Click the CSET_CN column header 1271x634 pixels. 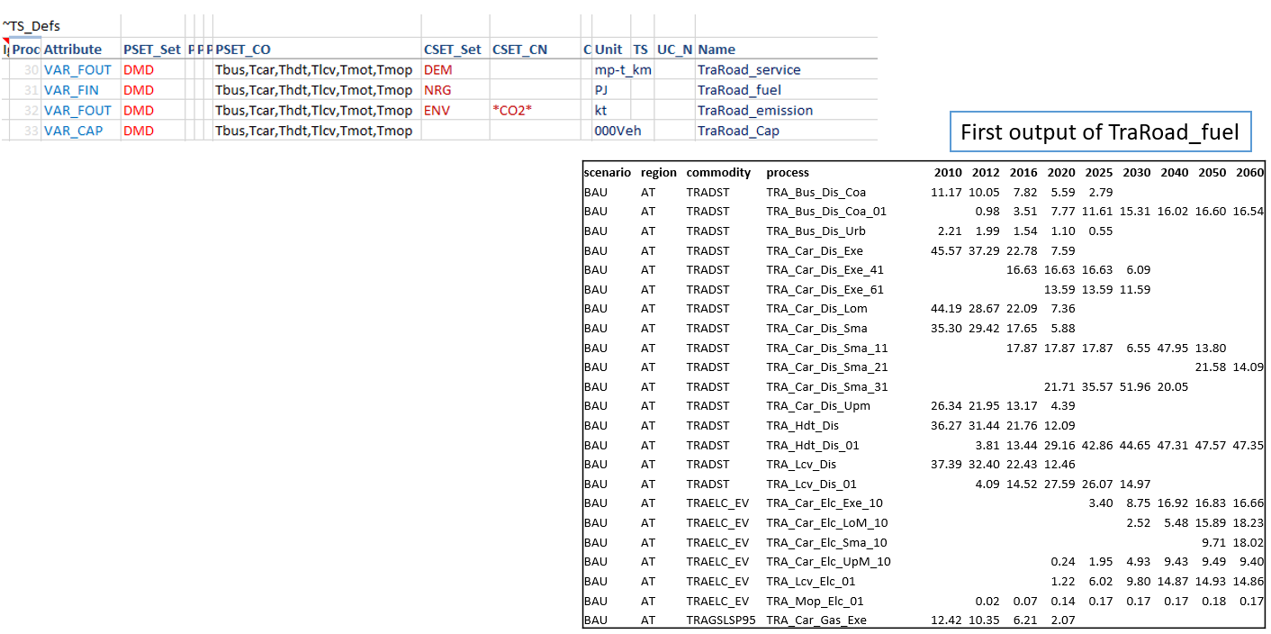pos(519,50)
